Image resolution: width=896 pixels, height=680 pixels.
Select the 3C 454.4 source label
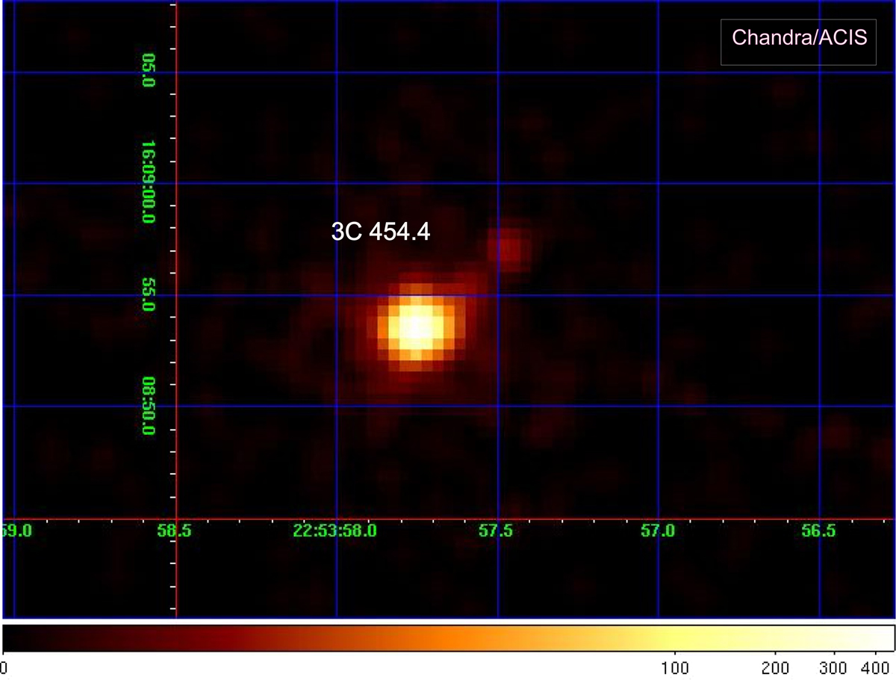click(380, 232)
